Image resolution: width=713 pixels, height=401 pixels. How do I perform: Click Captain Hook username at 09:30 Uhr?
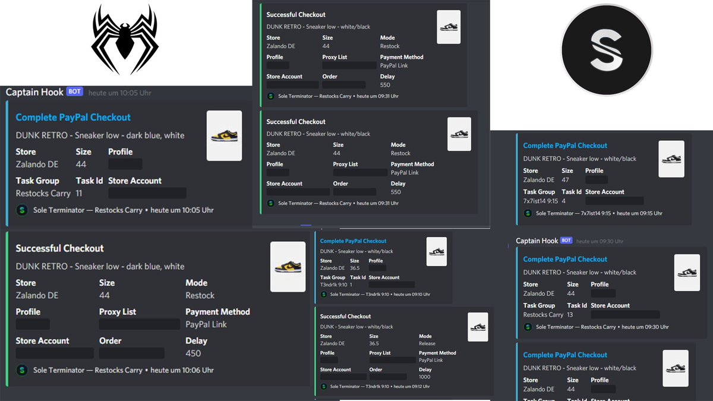[x=537, y=241]
